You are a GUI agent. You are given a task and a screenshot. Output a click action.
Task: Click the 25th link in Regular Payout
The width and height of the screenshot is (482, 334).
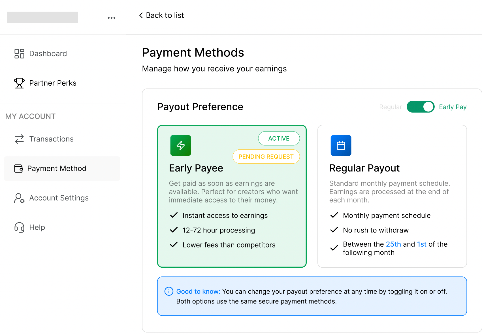pos(393,244)
